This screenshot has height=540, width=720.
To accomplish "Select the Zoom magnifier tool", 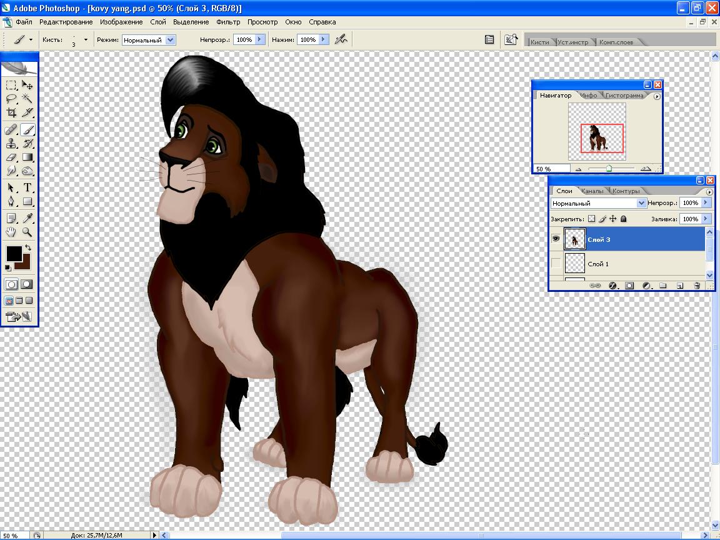I will [27, 232].
